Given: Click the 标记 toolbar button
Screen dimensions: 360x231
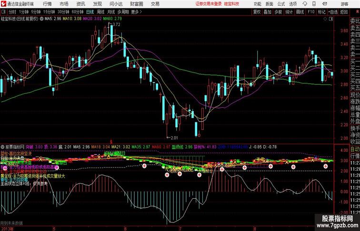Looking at the screenshot, I should coord(321,12).
